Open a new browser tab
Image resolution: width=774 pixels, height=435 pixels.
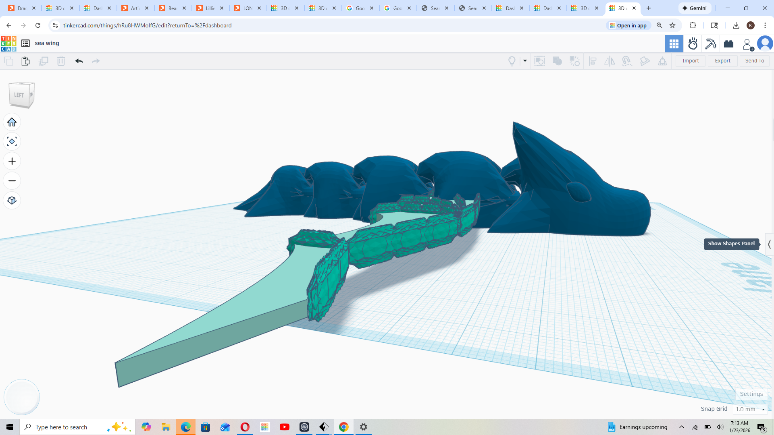tap(649, 8)
